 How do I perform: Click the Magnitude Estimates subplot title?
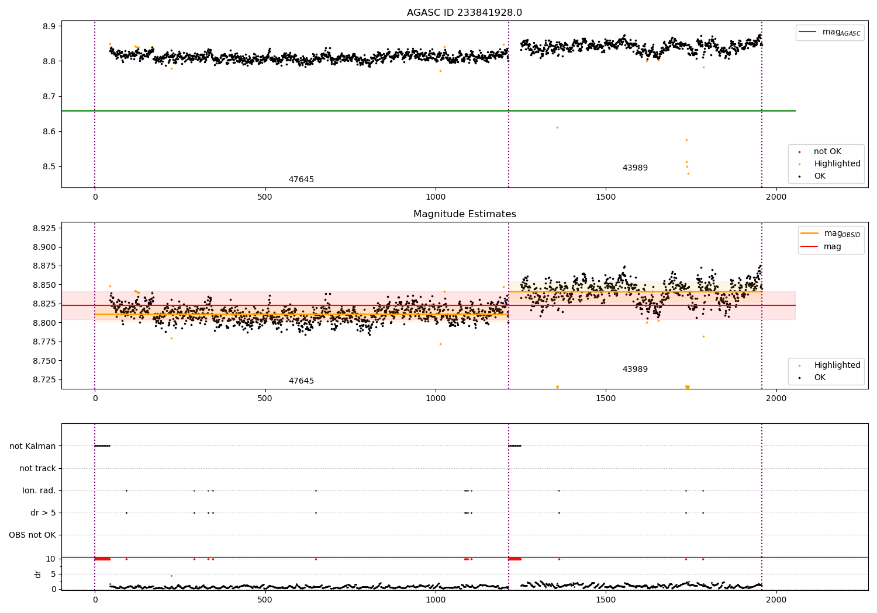[464, 214]
